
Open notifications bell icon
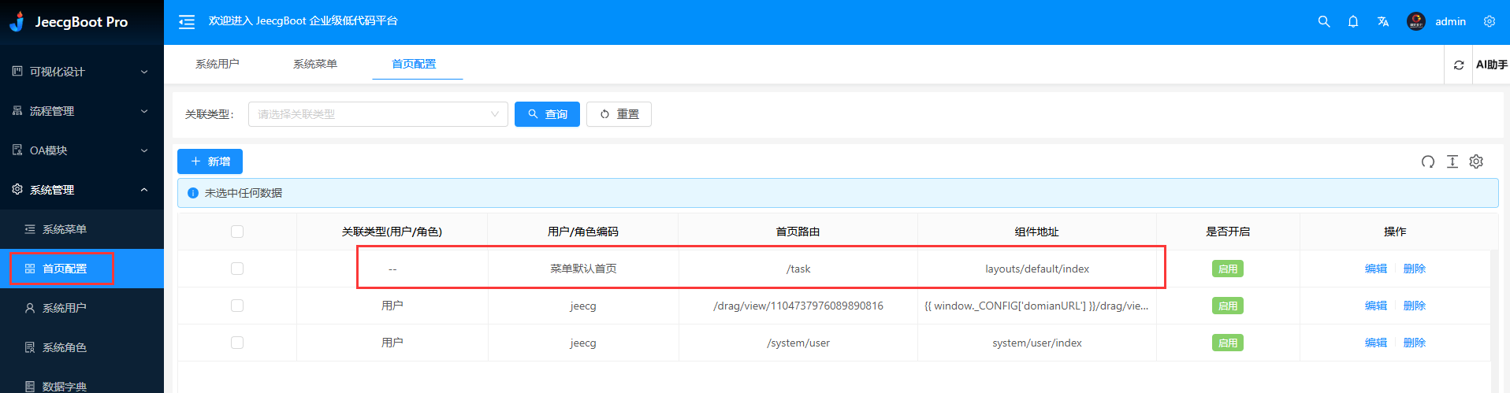coord(1353,22)
